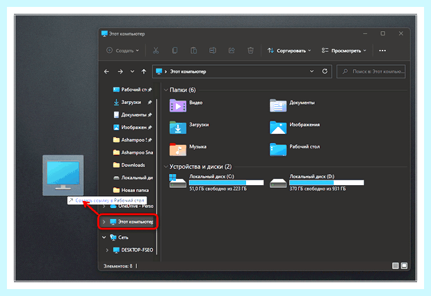Click the computer icon on the desktop
Screen dimensions: 431x296
pyautogui.click(x=63, y=175)
